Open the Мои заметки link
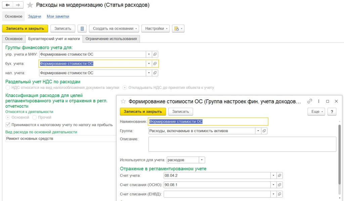Viewport: 344px width, 201px height. [58, 16]
